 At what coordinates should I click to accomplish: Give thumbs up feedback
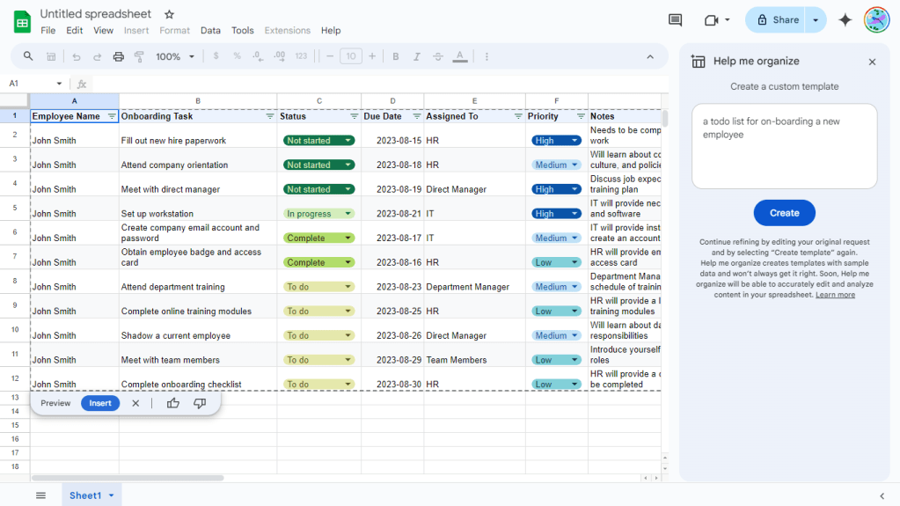coord(172,403)
